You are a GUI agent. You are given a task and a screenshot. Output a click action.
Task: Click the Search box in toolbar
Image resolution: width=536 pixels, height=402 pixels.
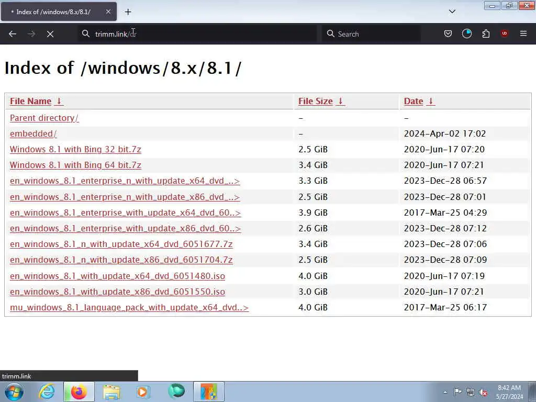pyautogui.click(x=371, y=34)
